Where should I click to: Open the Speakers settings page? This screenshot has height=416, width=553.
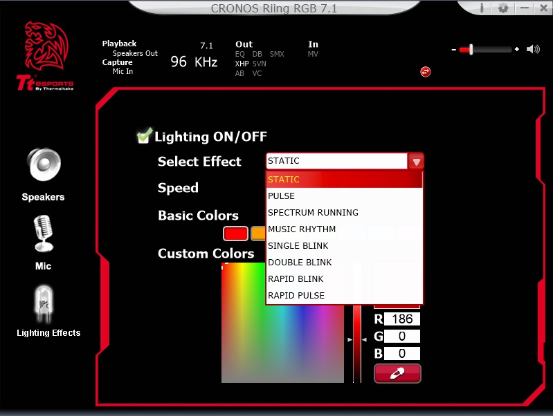(44, 174)
